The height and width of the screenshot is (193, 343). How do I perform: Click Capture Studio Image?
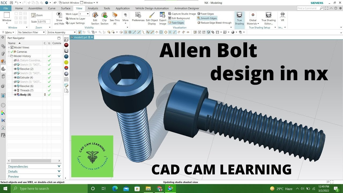pos(182,14)
